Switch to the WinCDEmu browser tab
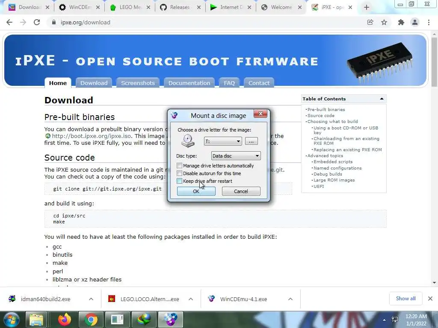The height and width of the screenshot is (328, 438). (x=80, y=7)
